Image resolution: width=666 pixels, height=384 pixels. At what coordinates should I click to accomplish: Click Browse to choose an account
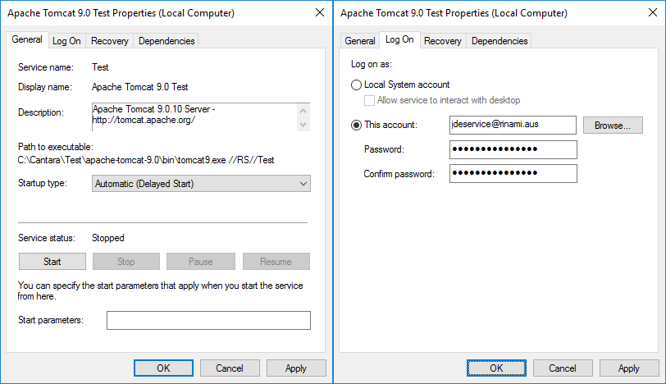coord(613,126)
